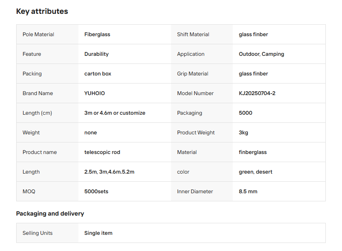342x251 pixels.
Task: Click the Key attributes heading
Action: coord(42,12)
